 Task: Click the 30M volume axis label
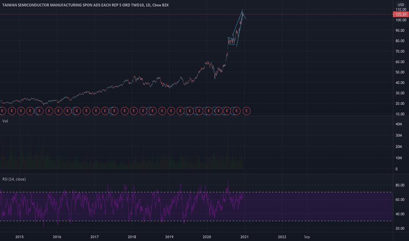[x=398, y=135]
